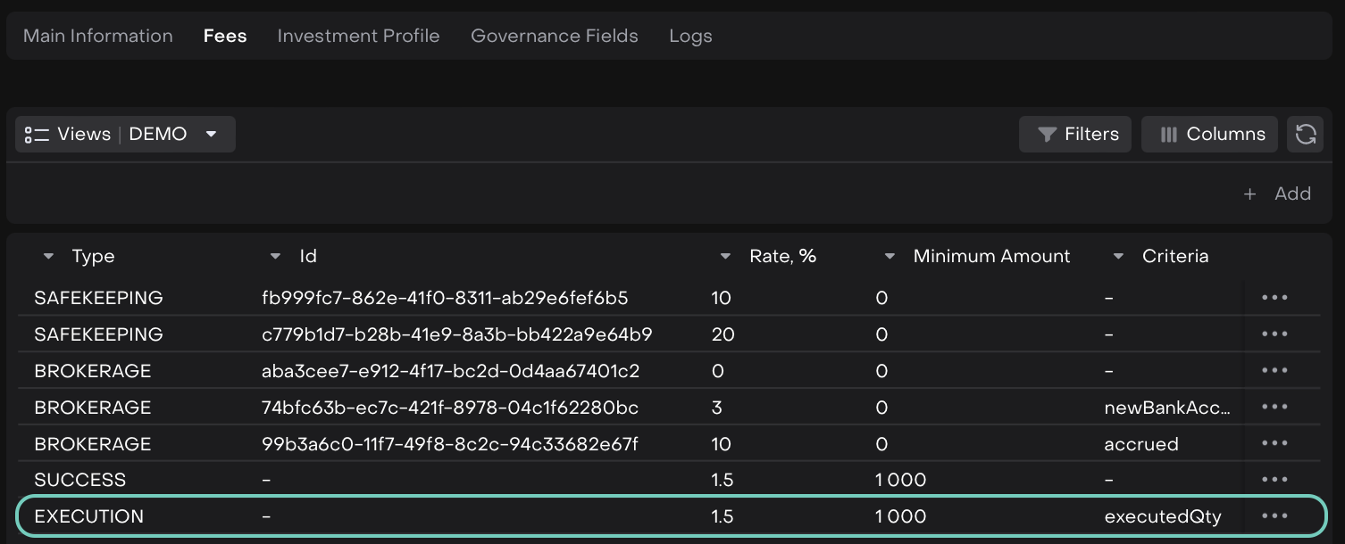Open three-dots menu for EXECUTION row
This screenshot has height=544, width=1345.
(x=1274, y=516)
